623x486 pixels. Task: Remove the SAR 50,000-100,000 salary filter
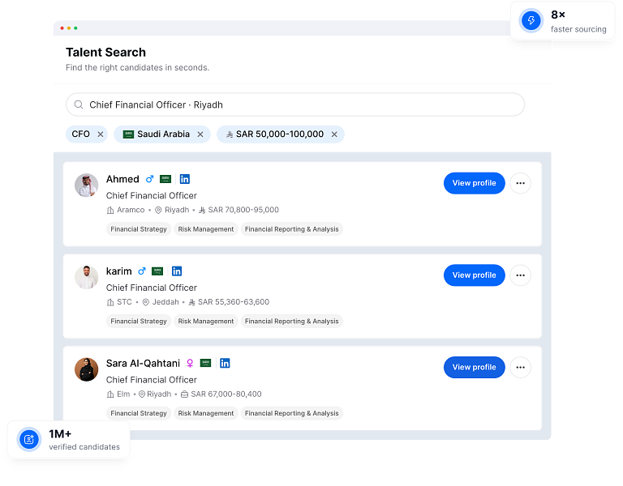click(x=334, y=134)
